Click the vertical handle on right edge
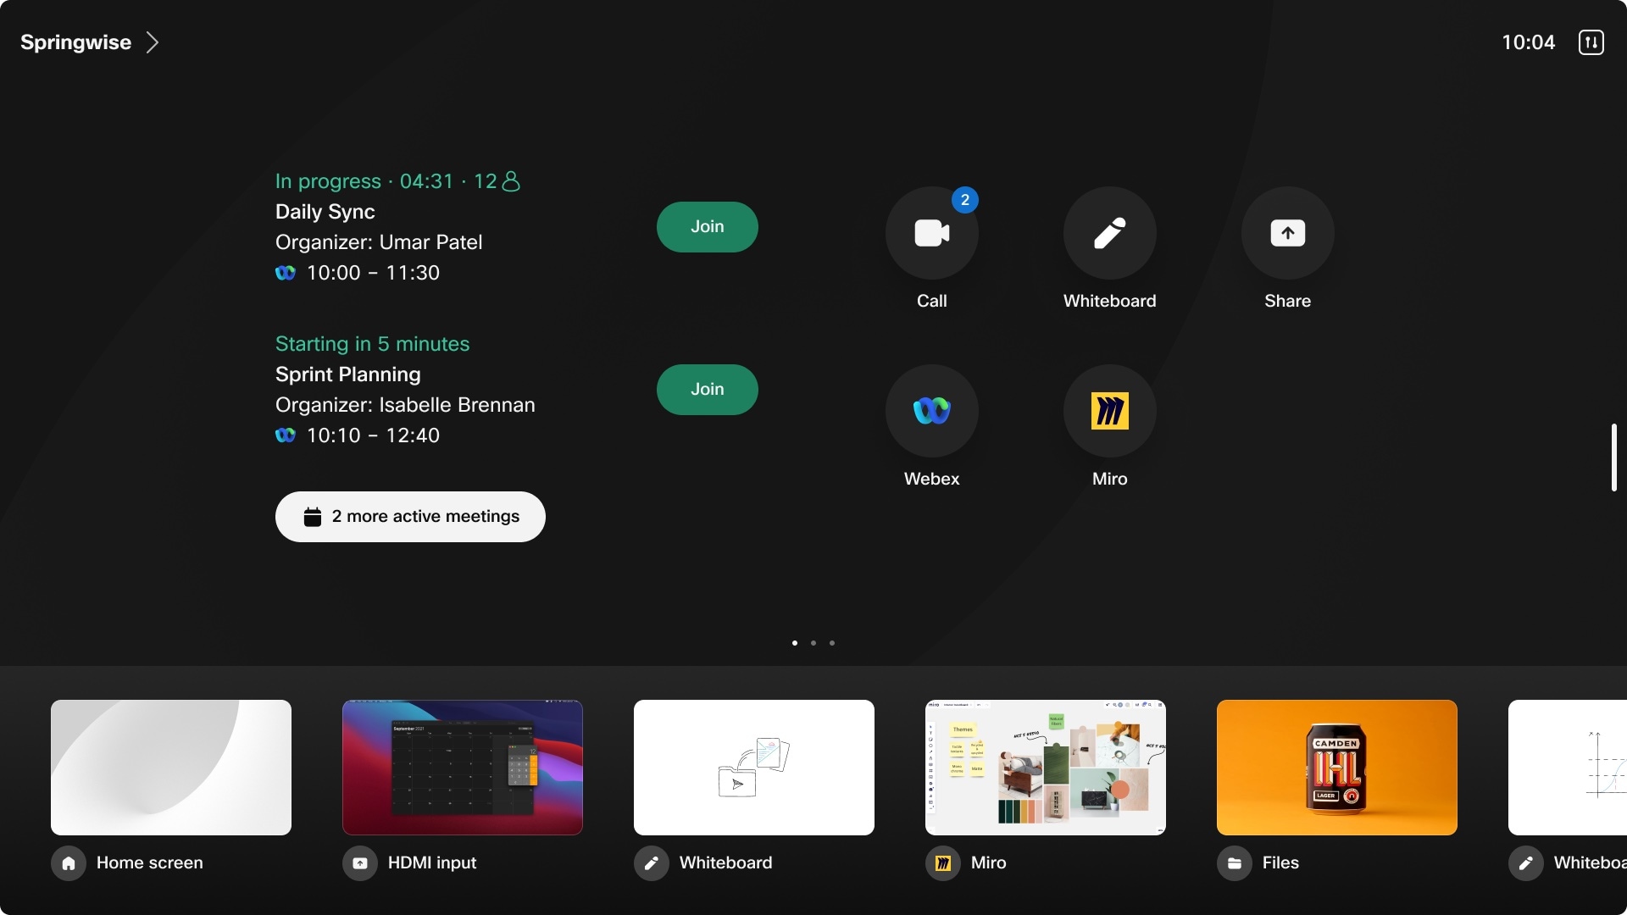 (x=1613, y=457)
